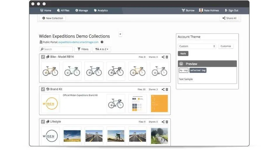The width and height of the screenshot is (280, 150).
Task: Go to the Analytics menu item
Action: click(101, 11)
